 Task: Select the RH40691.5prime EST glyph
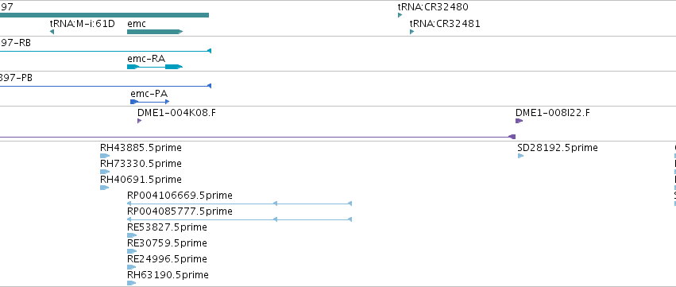point(104,188)
